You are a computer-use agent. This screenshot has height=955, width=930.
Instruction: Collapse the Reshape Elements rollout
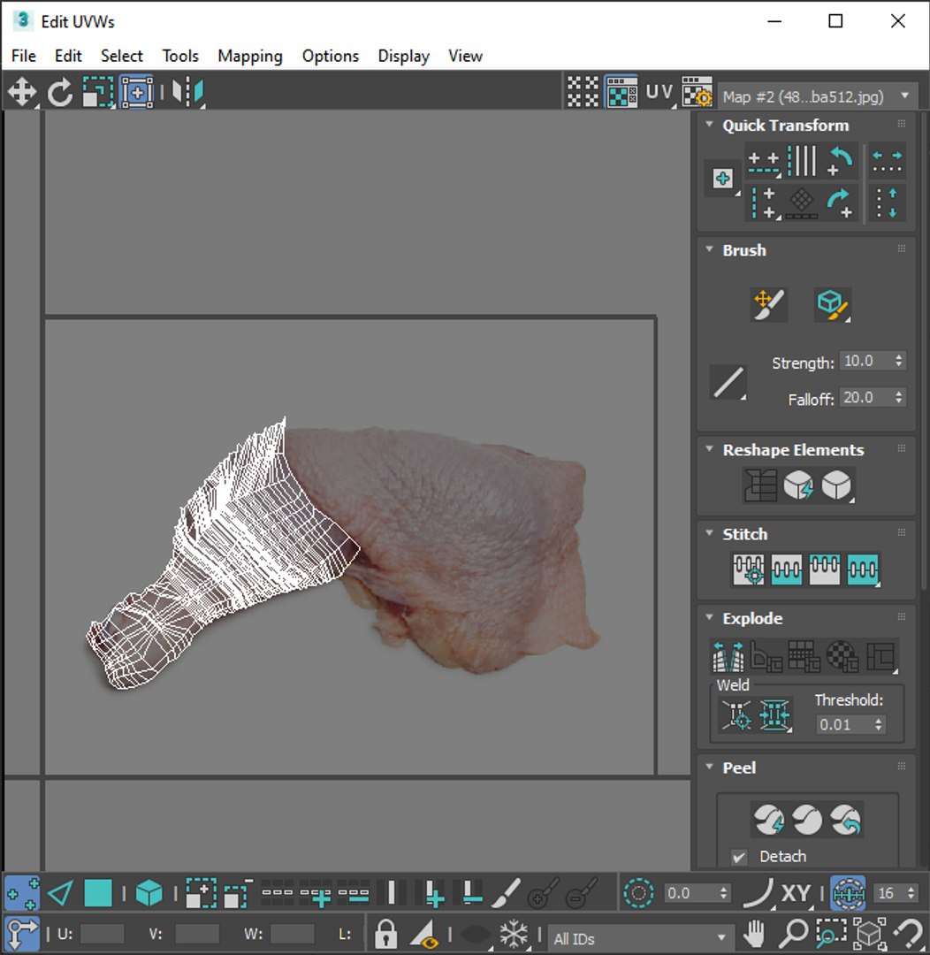point(709,449)
